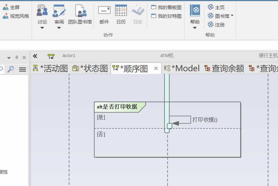This screenshot has height=186, width=278.
Task: Open 我的看板图 Kanban view
Action: [166, 7]
